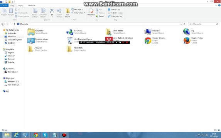Click the Bandicam record icon in taskbar
The width and height of the screenshot is (221, 138).
pos(64,135)
